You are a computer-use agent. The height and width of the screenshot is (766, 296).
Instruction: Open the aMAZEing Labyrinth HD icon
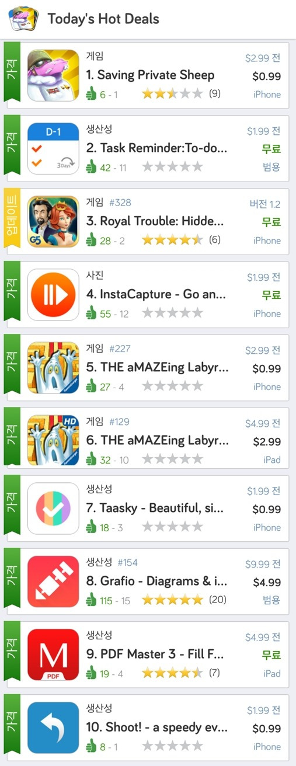tap(53, 441)
